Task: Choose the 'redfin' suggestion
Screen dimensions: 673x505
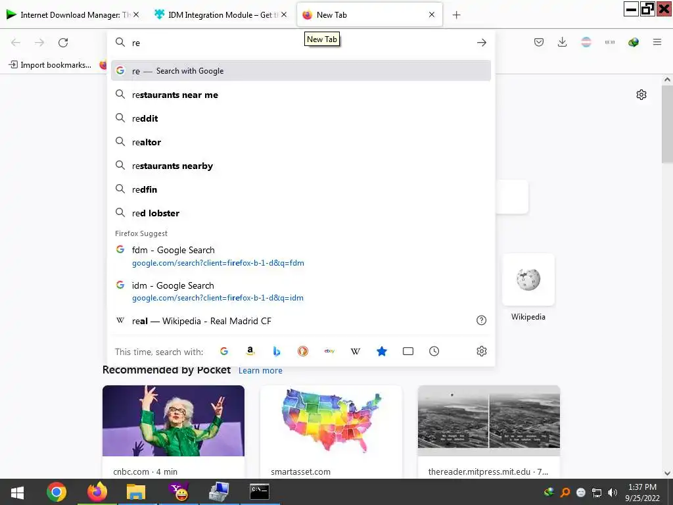Action: click(x=301, y=189)
